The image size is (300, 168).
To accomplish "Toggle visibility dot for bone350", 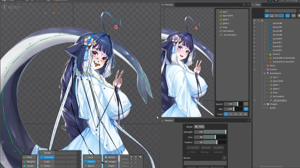I will [254, 39].
